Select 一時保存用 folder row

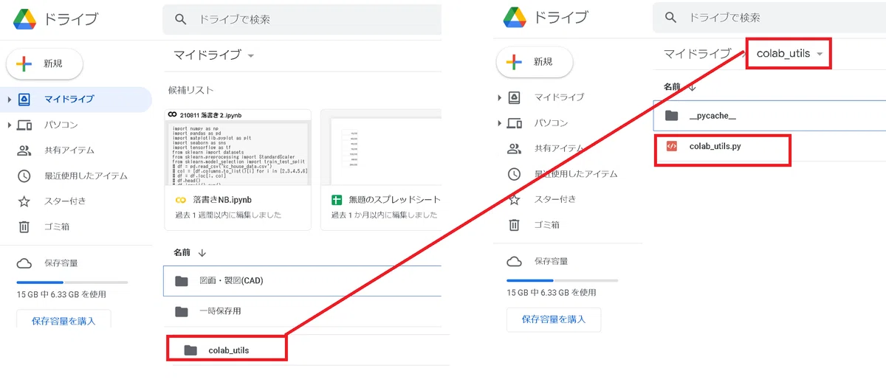point(302,311)
